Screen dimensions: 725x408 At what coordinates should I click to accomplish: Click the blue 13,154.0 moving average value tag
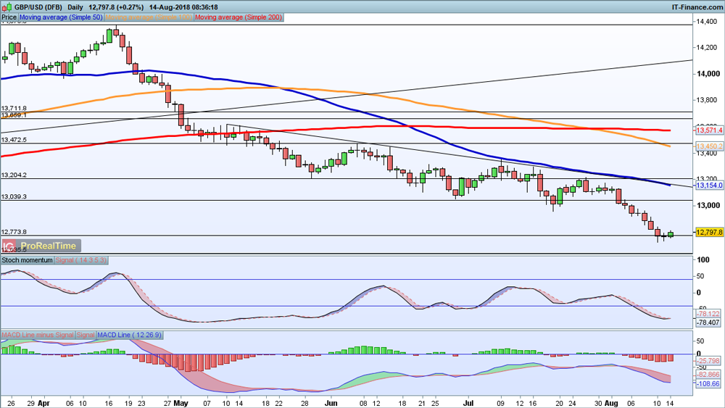click(709, 185)
